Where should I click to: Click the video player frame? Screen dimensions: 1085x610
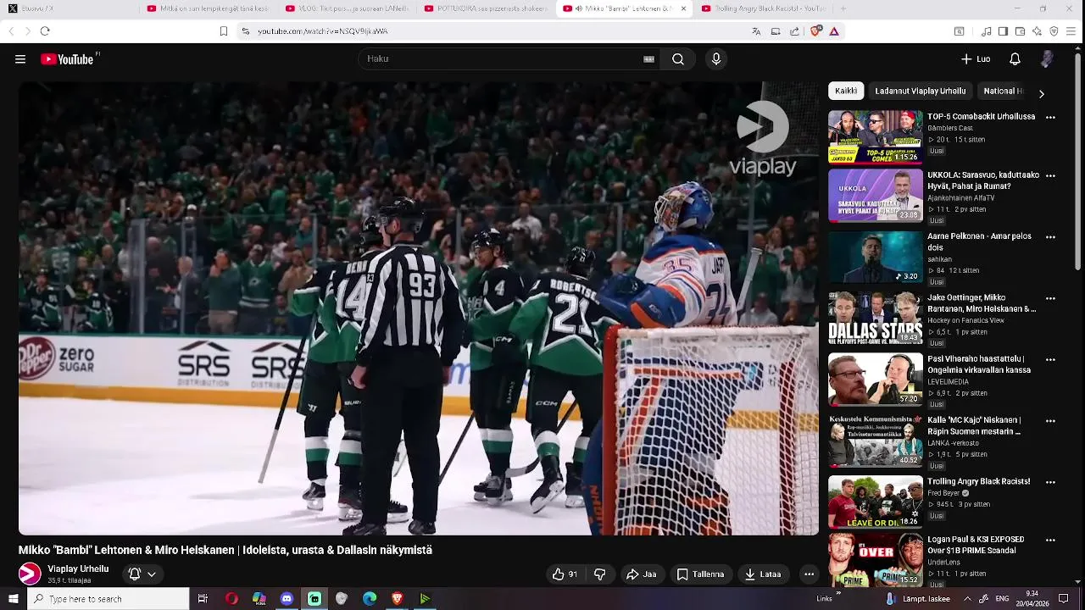pyautogui.click(x=419, y=308)
